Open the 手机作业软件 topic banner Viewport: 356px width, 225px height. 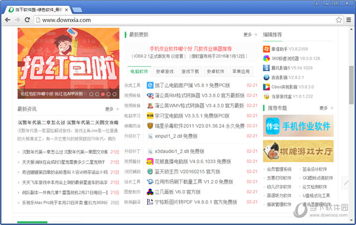(298, 126)
